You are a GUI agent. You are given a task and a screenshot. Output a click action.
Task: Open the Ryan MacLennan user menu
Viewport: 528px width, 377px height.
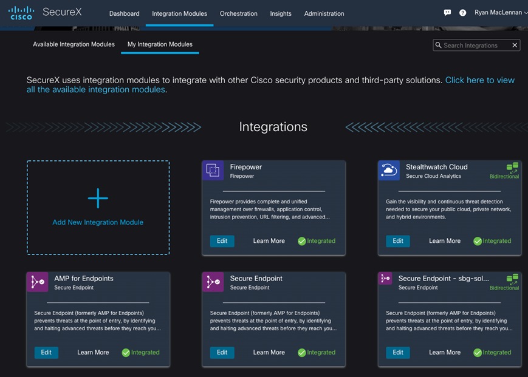(501, 12)
